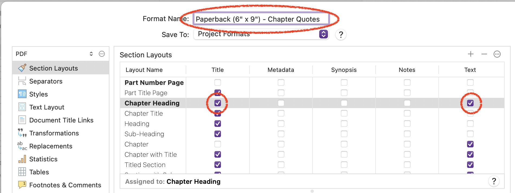The height and width of the screenshot is (193, 515).
Task: Enable Title checkbox for Part Number Page
Action: coord(218,82)
